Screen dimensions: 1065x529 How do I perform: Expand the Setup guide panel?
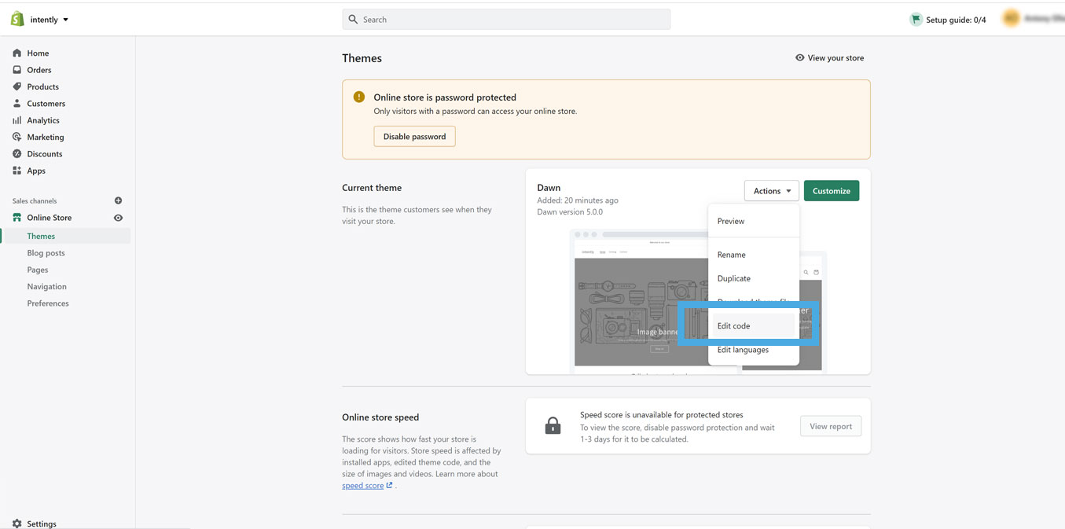949,19
